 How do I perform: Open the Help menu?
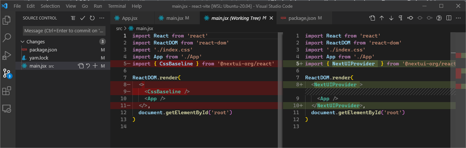pos(137,6)
